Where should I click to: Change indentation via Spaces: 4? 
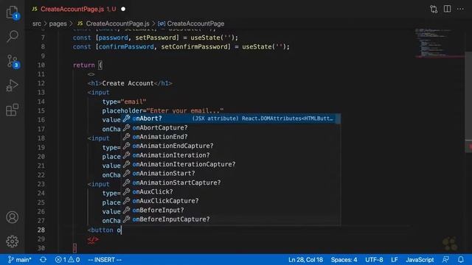344,260
